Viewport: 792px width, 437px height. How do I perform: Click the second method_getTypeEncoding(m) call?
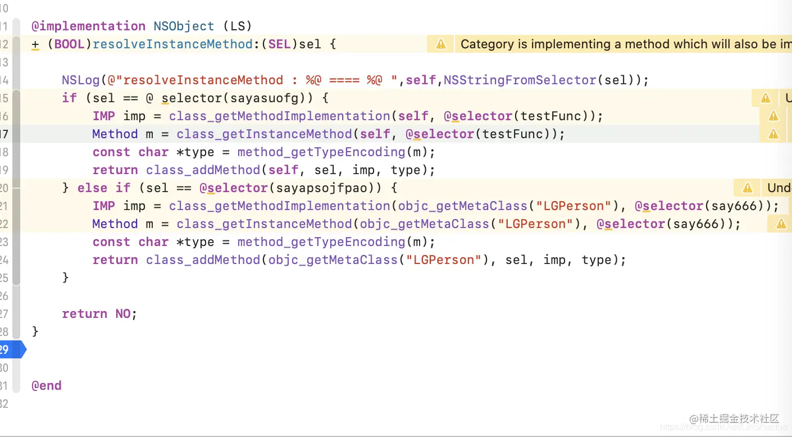click(333, 242)
